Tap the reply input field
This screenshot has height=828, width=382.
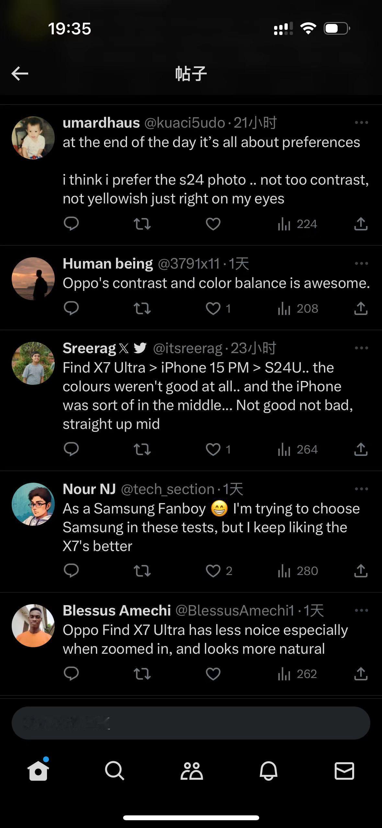click(191, 723)
